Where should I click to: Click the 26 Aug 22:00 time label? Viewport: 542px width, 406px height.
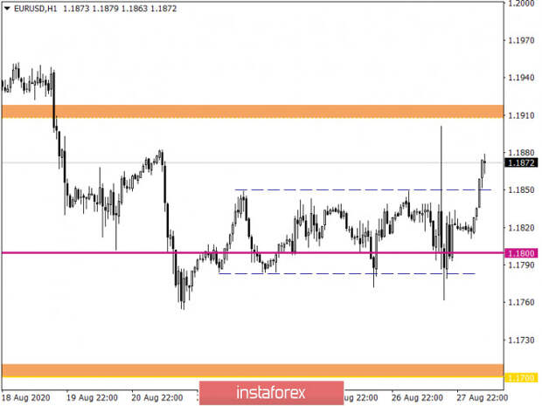pyautogui.click(x=417, y=398)
